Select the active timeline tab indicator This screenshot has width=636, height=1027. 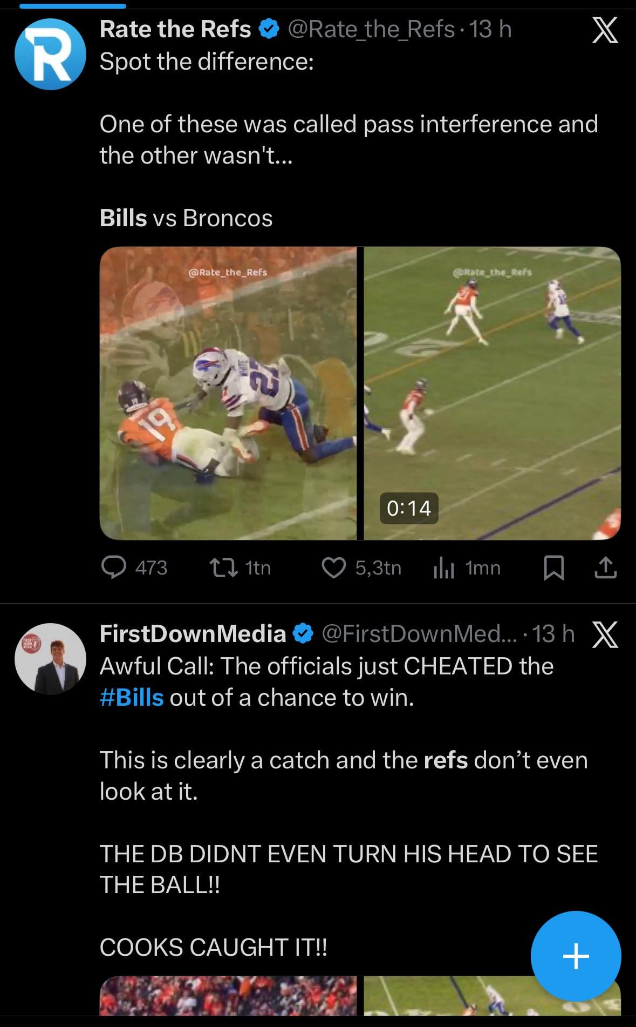pos(72,6)
